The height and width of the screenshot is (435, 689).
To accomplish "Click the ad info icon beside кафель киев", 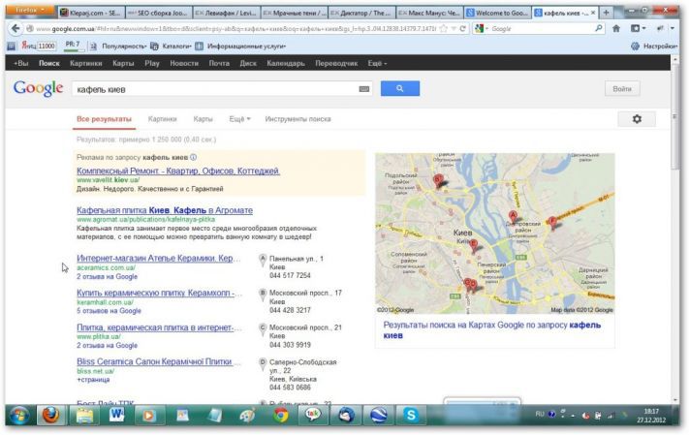I will coord(193,157).
